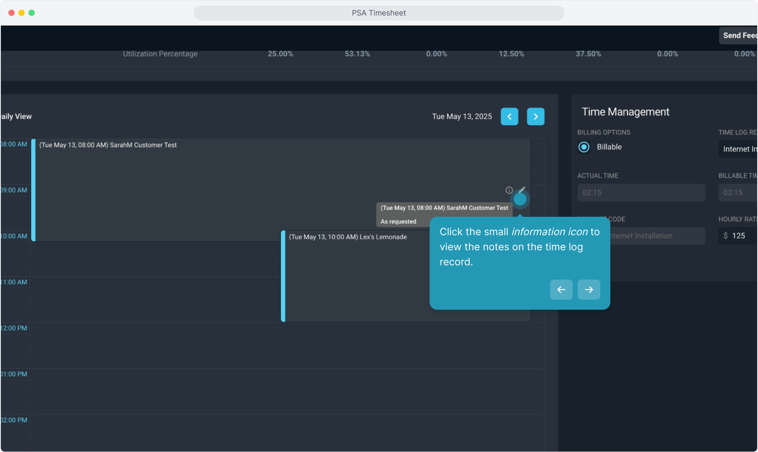Go to next day with right chevron
This screenshot has height=452, width=758.
tap(535, 116)
